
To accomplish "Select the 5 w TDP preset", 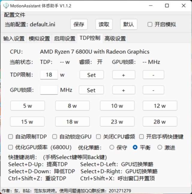I will 27,106.
